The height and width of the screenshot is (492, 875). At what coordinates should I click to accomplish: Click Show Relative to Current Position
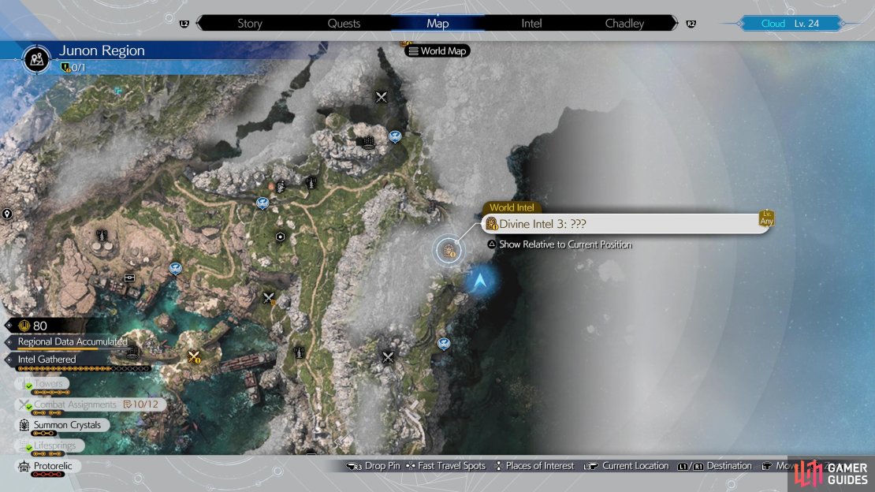click(x=560, y=244)
